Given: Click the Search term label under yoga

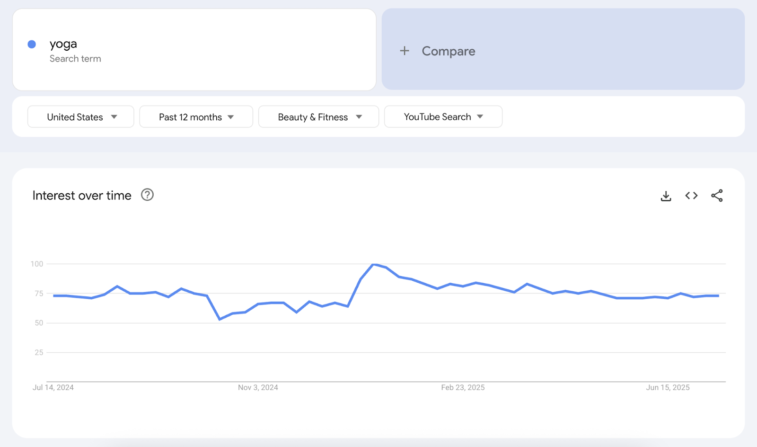Looking at the screenshot, I should click(x=75, y=58).
